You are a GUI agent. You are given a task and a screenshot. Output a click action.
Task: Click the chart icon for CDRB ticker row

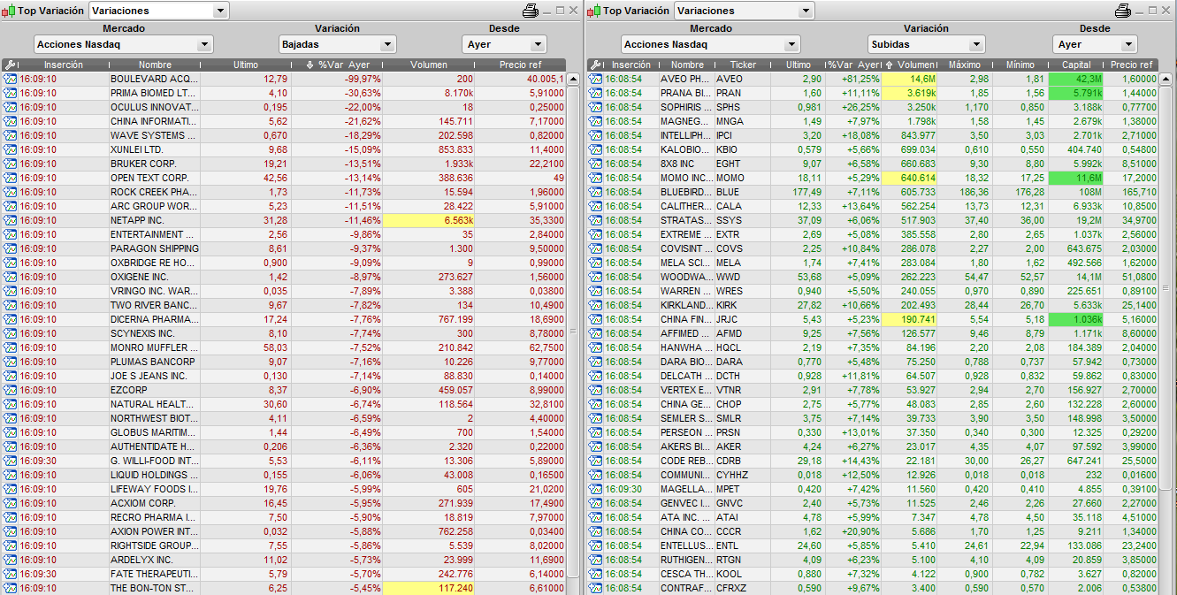click(595, 461)
